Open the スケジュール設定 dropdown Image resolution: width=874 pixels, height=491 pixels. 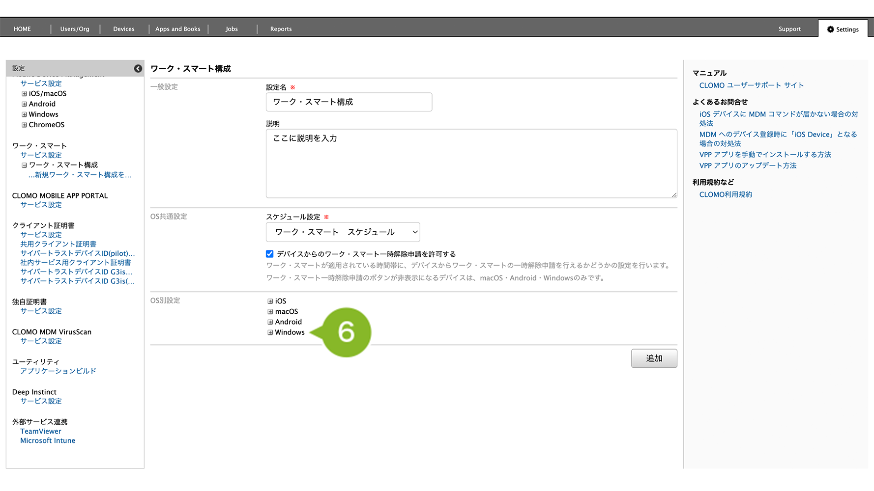click(x=343, y=232)
